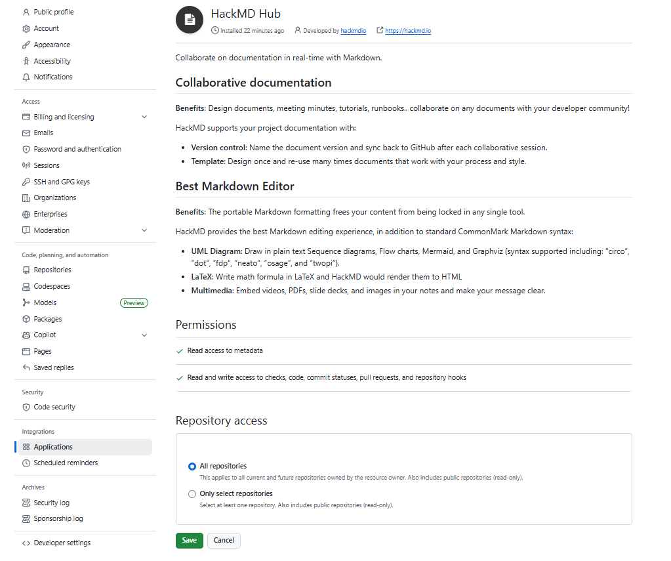Click the Code security shield icon

(x=26, y=407)
